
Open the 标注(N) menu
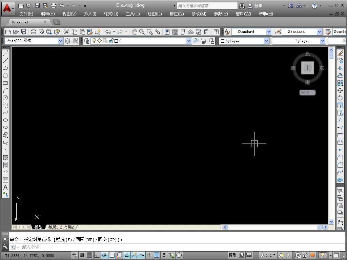click(x=177, y=14)
